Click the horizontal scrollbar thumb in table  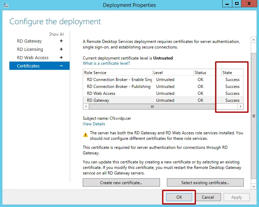coord(152,107)
